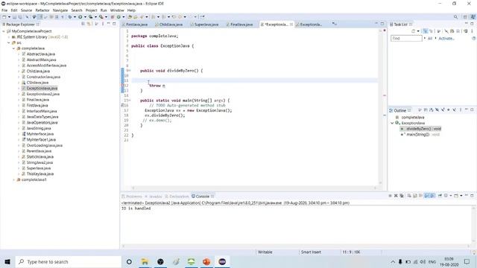
Task: Expand JRE System Library node
Action: click(9, 37)
